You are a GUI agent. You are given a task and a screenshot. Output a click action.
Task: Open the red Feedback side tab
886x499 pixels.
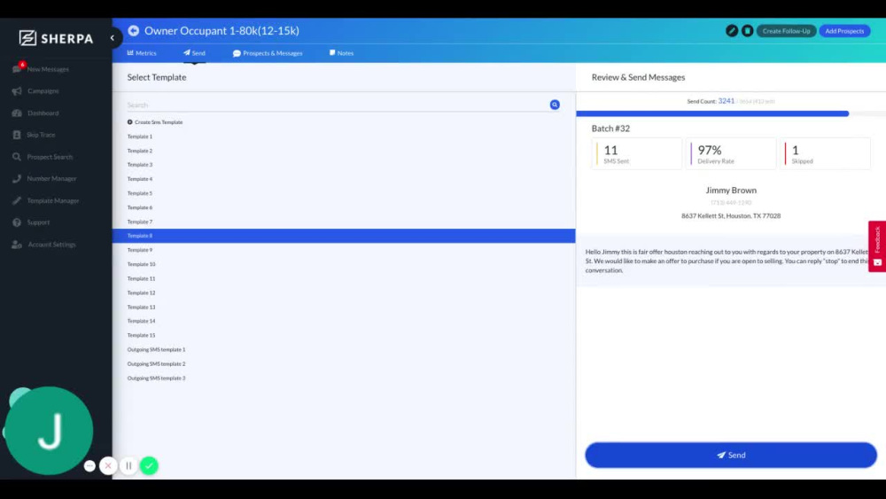coord(877,246)
